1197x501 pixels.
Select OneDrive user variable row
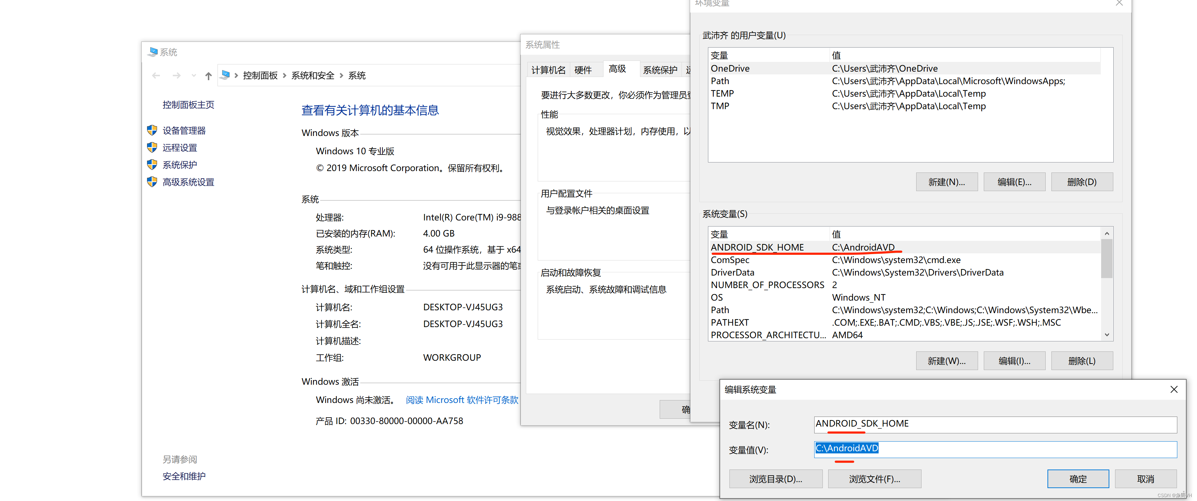point(905,68)
